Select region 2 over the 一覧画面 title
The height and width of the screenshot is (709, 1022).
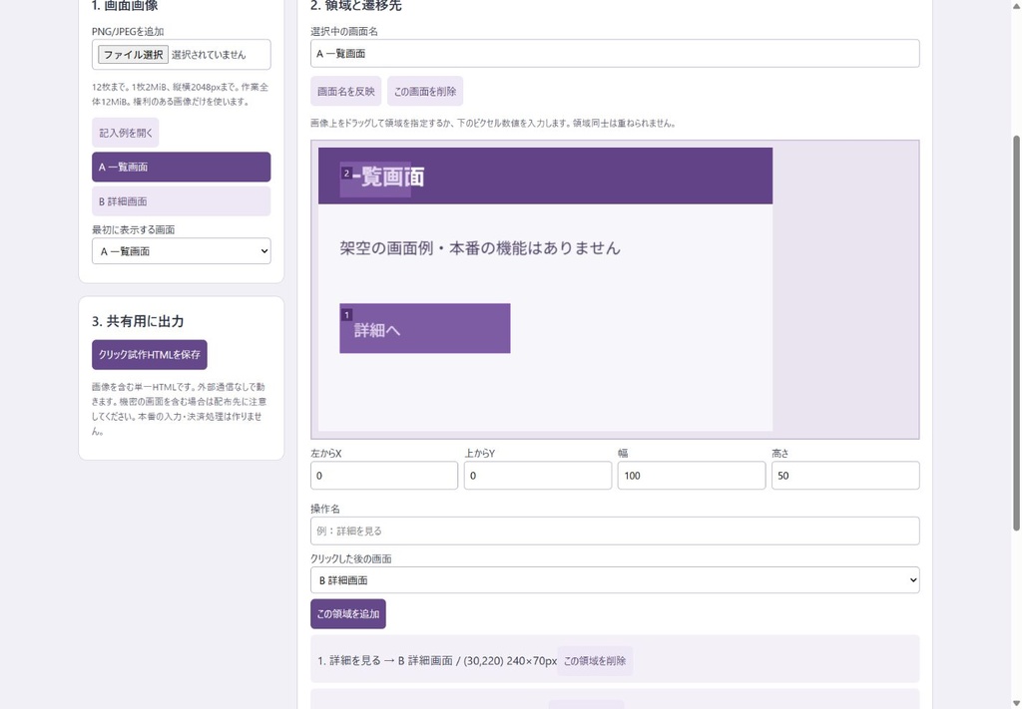[375, 179]
